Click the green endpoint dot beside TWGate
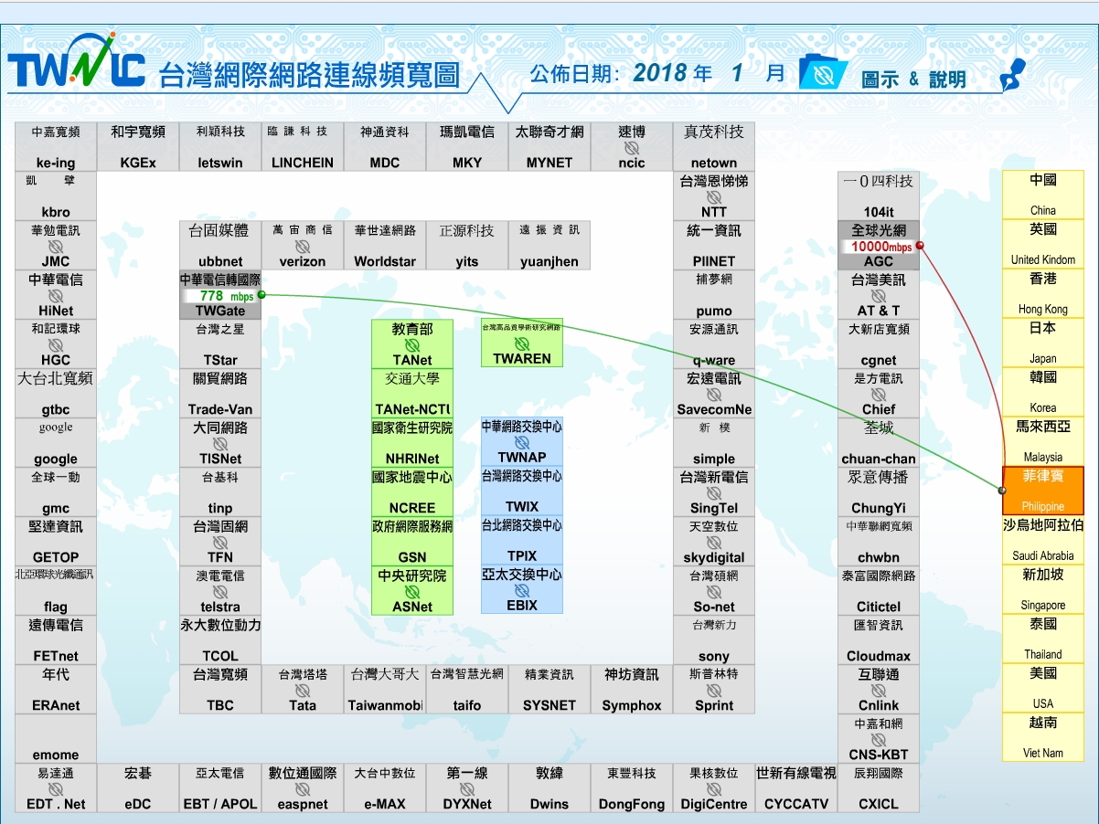 click(x=261, y=295)
